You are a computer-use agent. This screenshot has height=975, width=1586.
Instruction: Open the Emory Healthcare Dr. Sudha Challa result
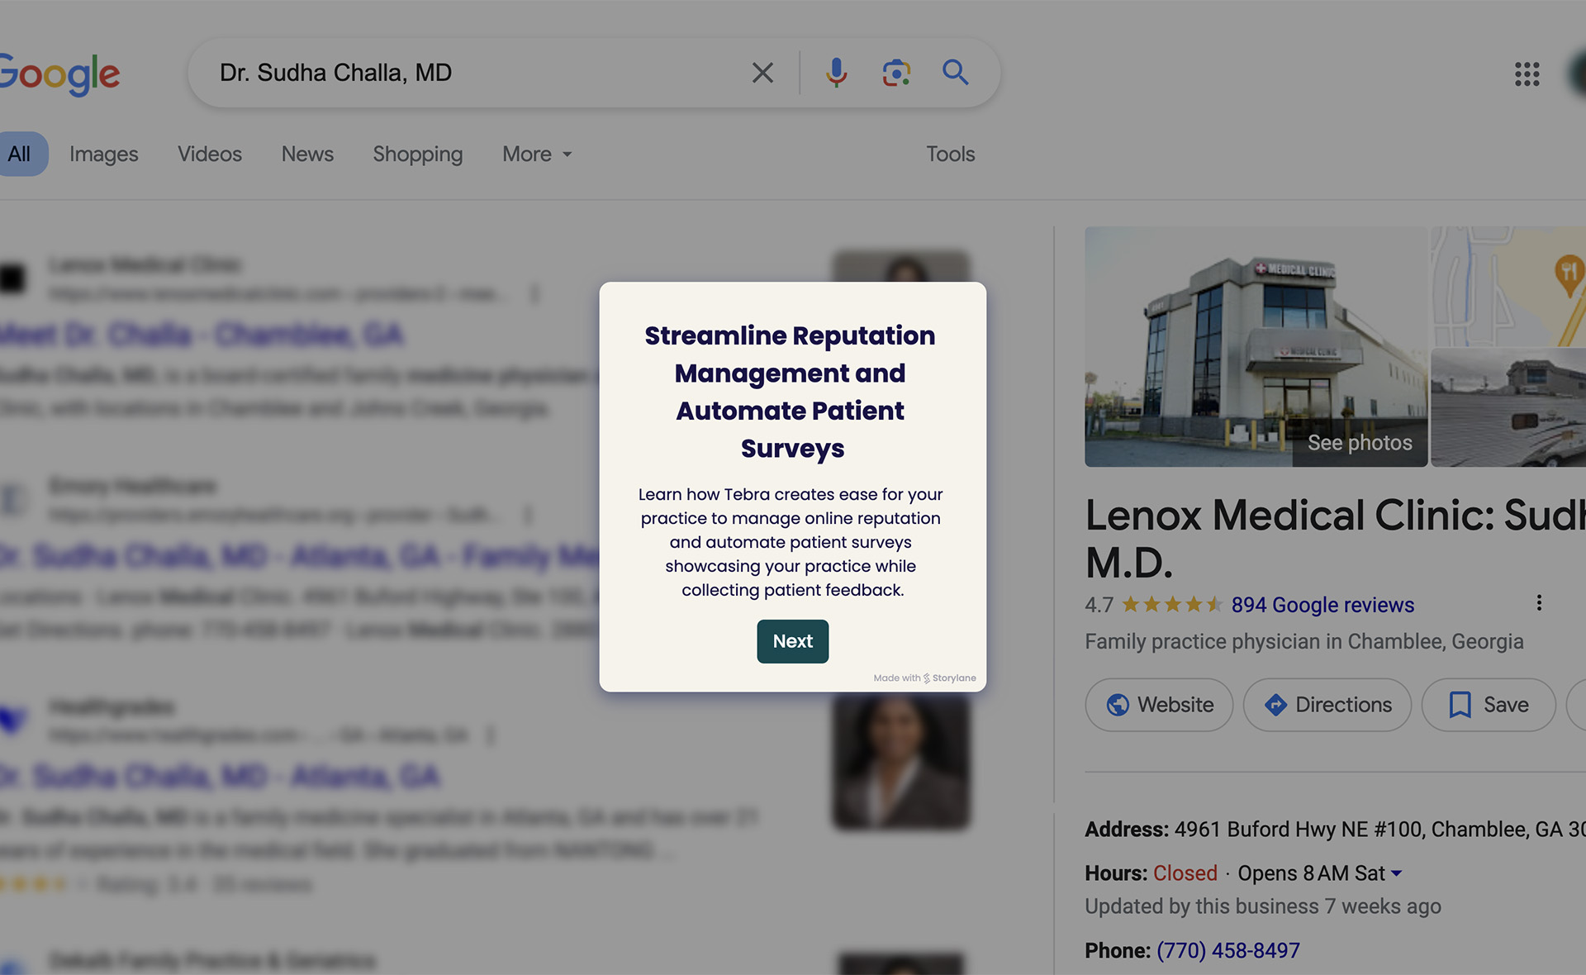click(300, 556)
